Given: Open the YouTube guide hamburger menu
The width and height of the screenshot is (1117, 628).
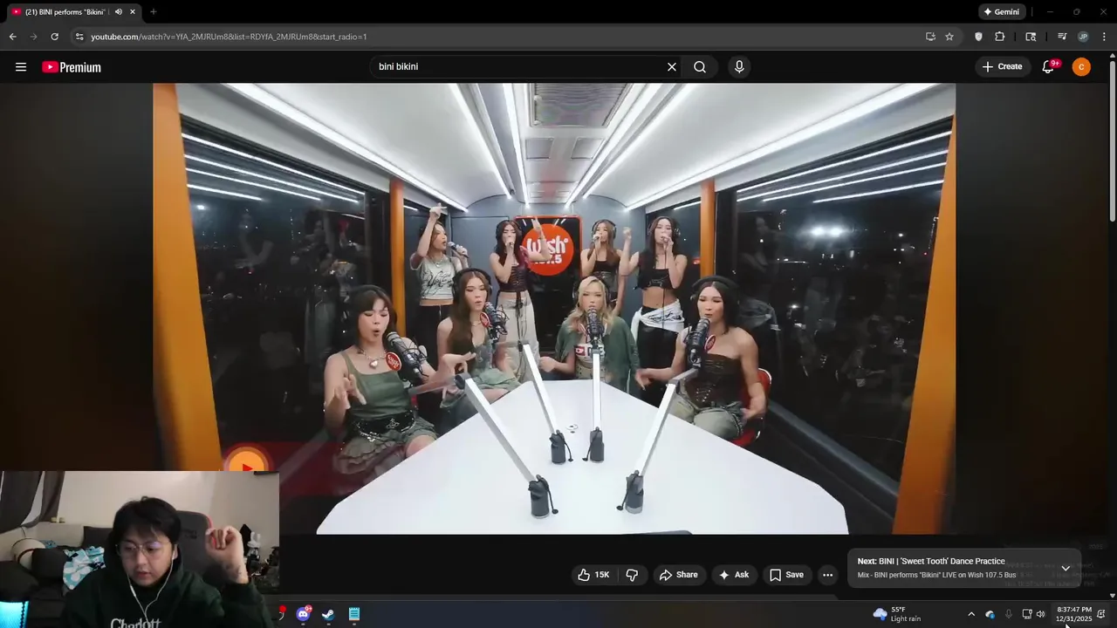Looking at the screenshot, I should click(21, 67).
